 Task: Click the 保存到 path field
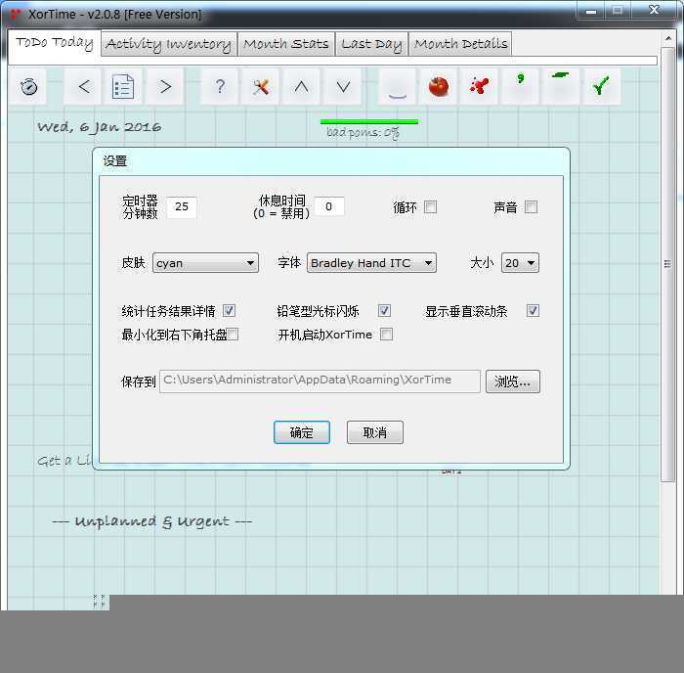coord(320,381)
